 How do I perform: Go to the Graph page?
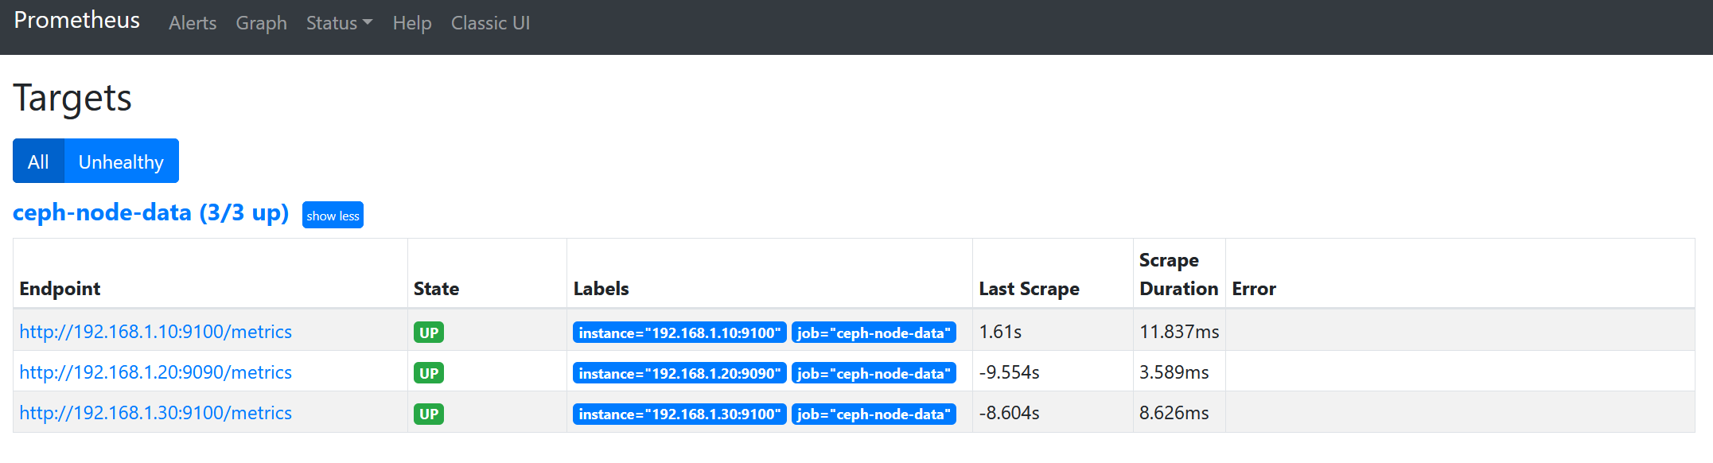[261, 23]
